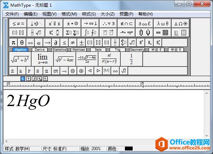The height and width of the screenshot is (154, 213).
Task: Open the boxes templates palette
Action: (180, 32)
